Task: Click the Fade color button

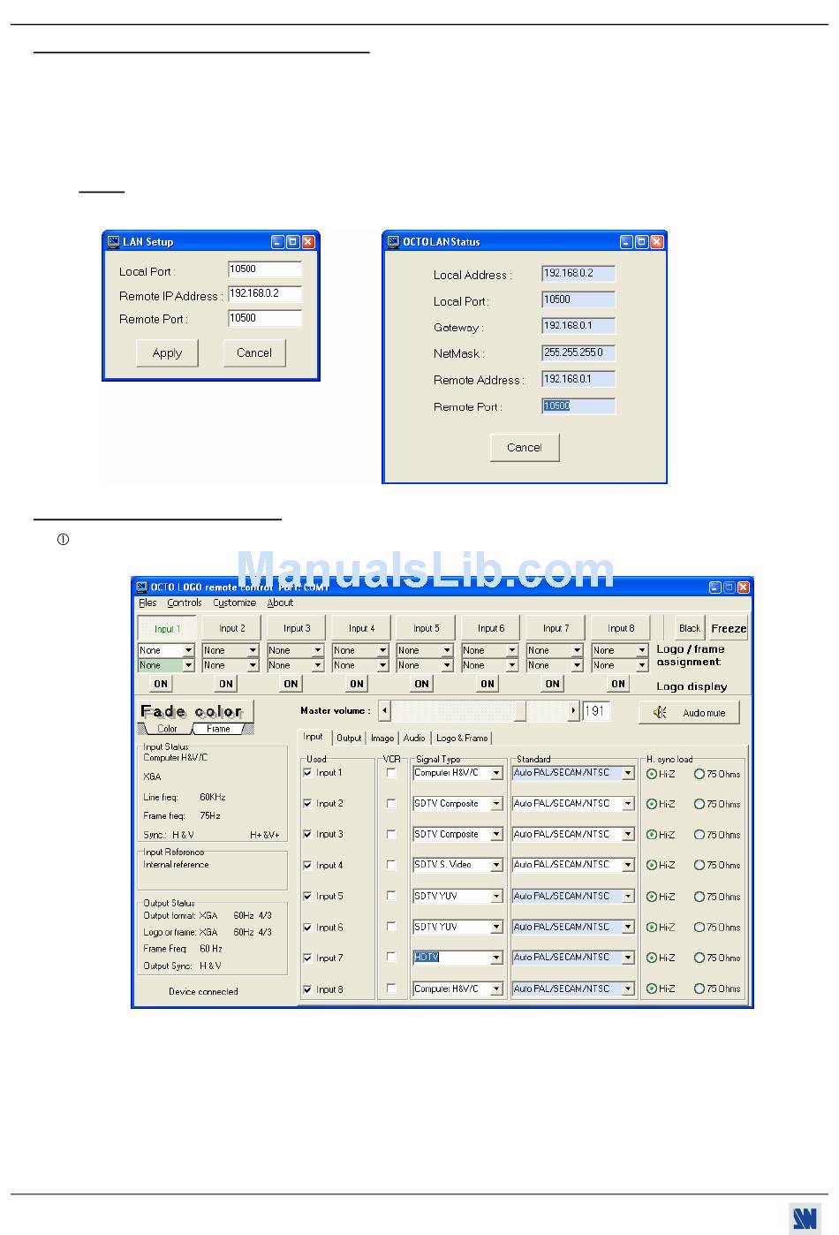Action: pos(195,711)
